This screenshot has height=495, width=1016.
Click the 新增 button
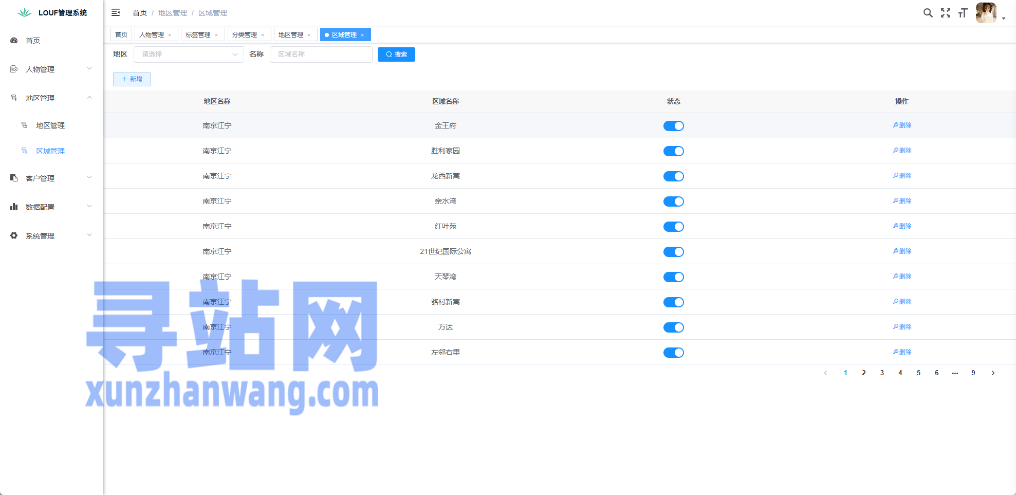tap(132, 79)
